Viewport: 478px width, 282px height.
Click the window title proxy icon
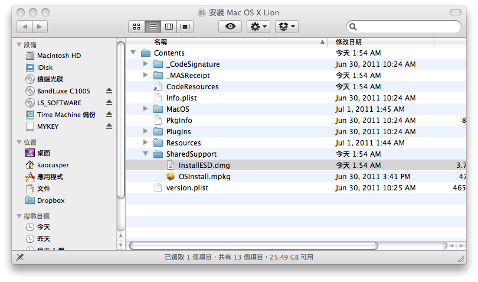pyautogui.click(x=201, y=12)
